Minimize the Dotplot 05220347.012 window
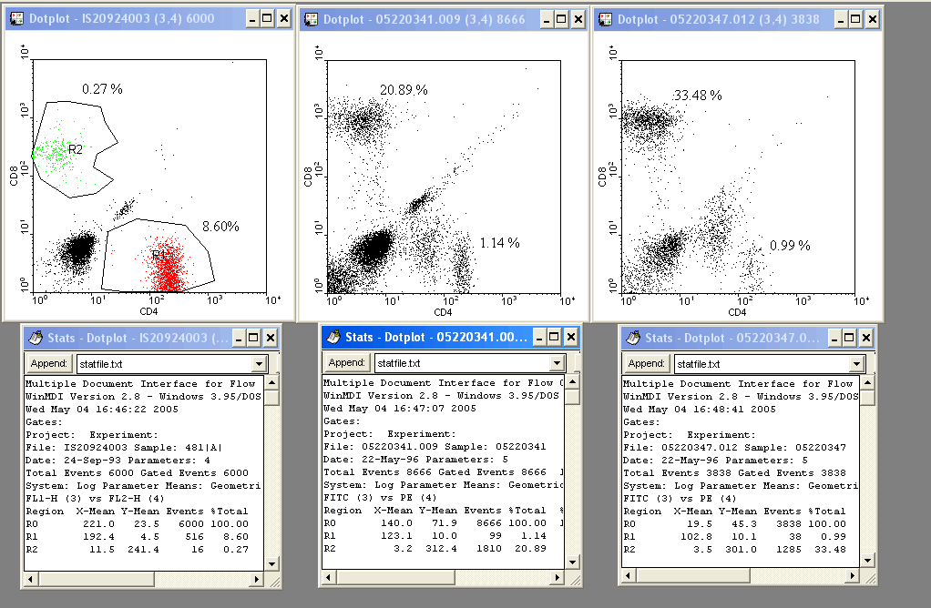This screenshot has height=608, width=931. 837,18
